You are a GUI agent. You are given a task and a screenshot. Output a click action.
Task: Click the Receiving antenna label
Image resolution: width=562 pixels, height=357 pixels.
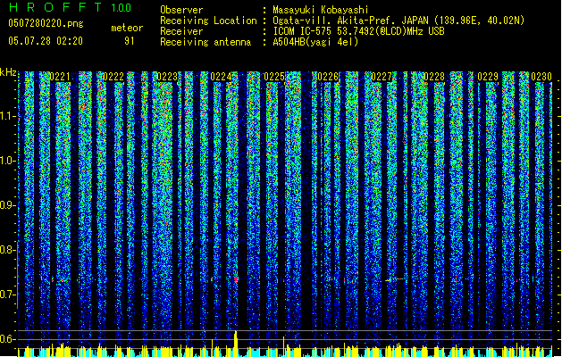tap(206, 42)
